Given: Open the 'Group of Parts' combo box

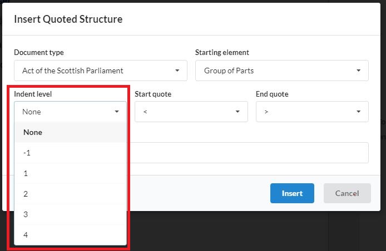Looking at the screenshot, I should (281, 71).
